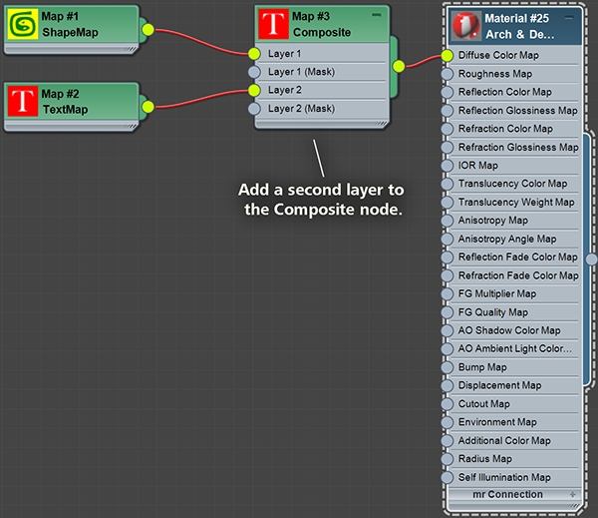Click the ShapeMap node resize grip
This screenshot has height=518, width=598.
click(131, 49)
